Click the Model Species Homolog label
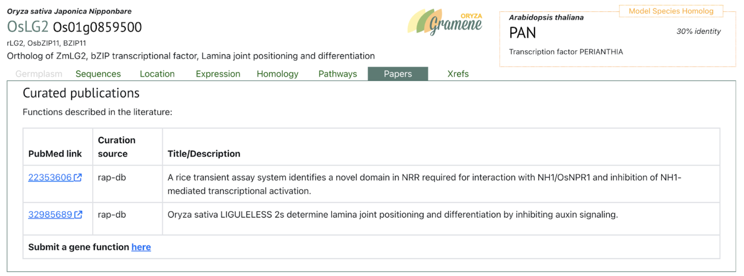 [671, 11]
